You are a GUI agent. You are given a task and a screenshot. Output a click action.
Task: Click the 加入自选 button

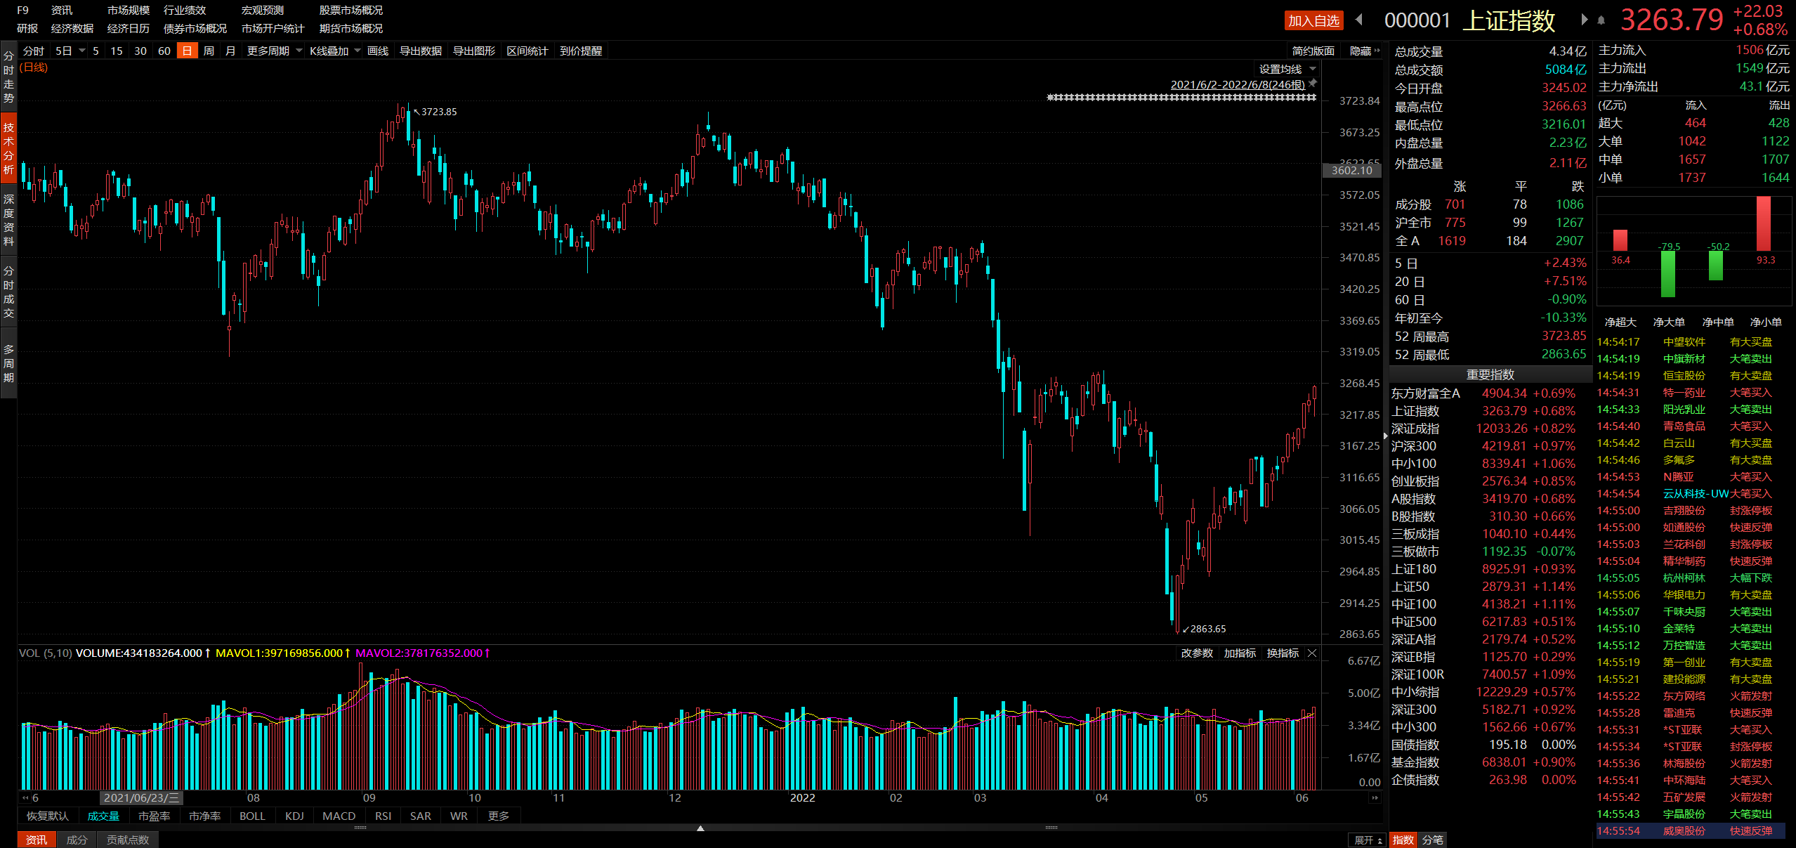[x=1313, y=21]
